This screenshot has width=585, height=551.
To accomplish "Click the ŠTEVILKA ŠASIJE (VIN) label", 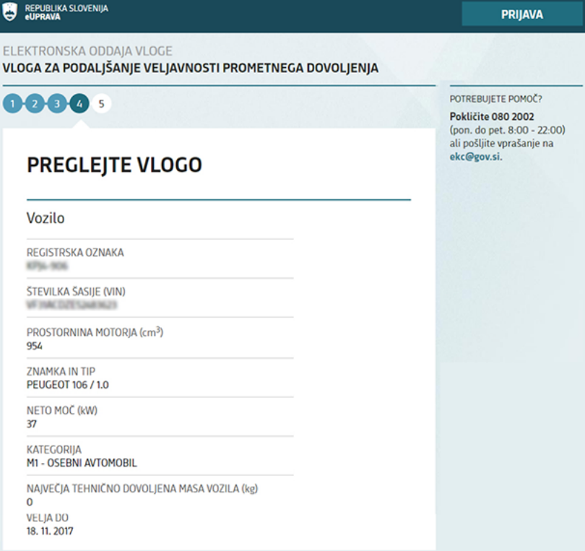I will pyautogui.click(x=76, y=291).
